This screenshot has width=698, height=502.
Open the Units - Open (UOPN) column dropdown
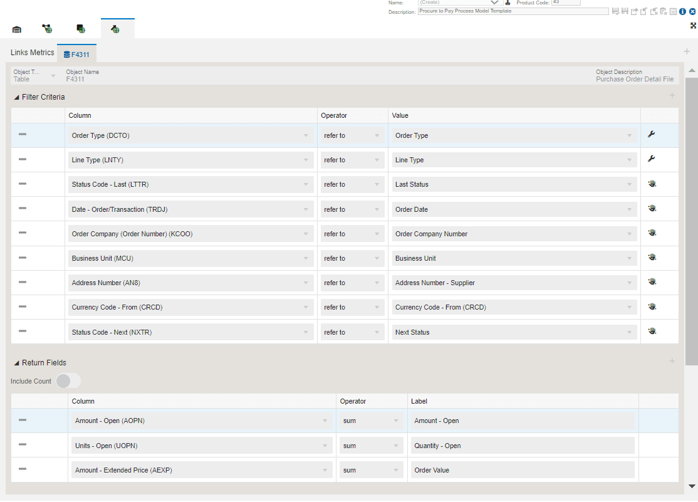(x=202, y=446)
